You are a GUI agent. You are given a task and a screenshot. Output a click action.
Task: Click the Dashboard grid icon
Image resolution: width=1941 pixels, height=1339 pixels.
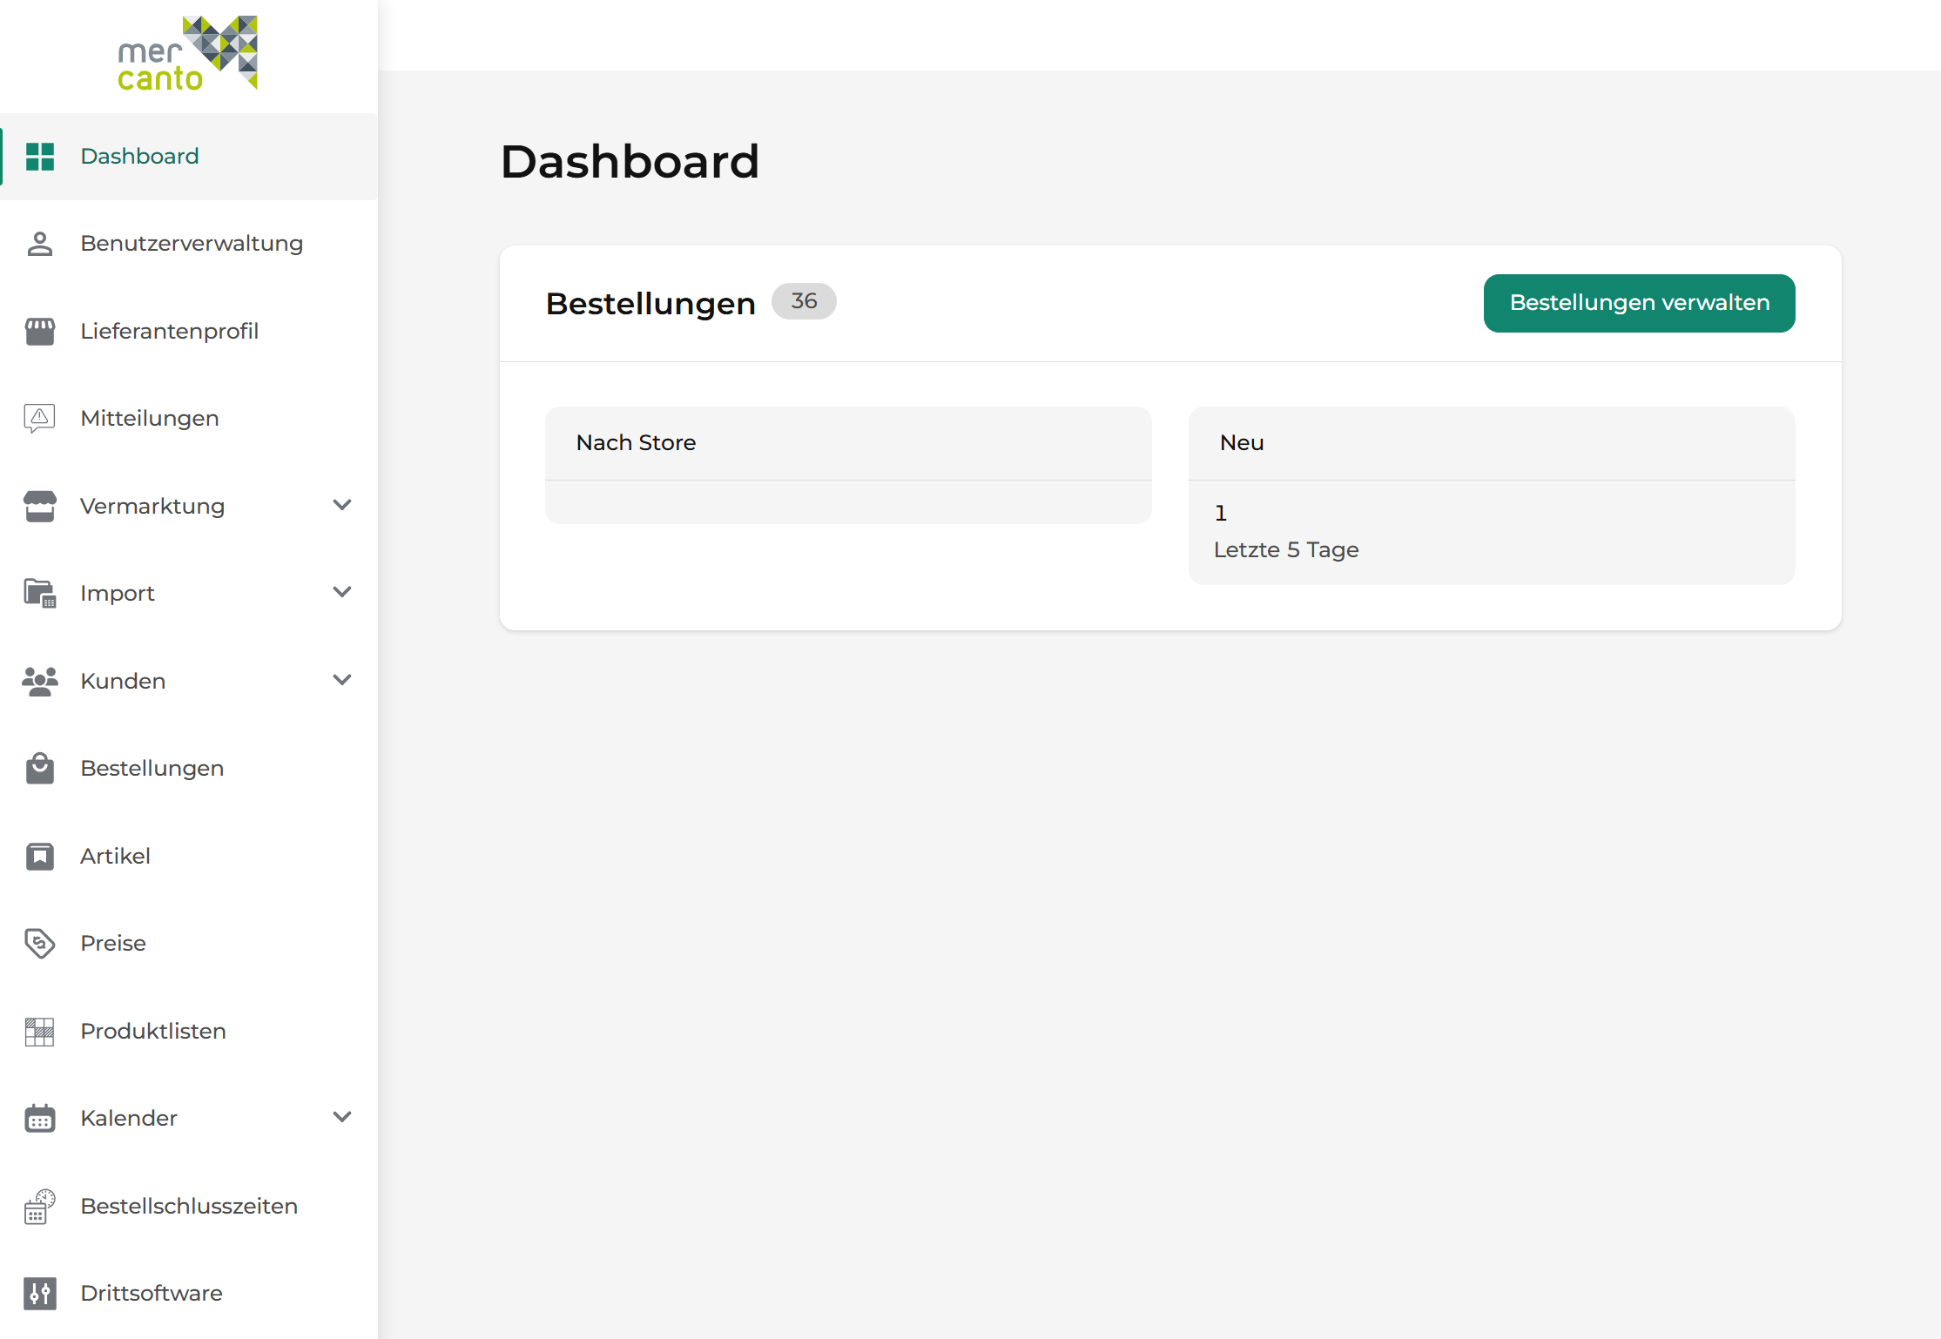[40, 157]
